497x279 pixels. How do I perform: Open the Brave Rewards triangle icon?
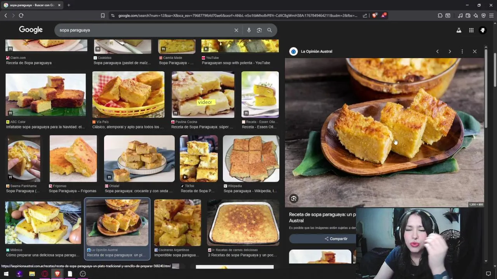point(384,15)
